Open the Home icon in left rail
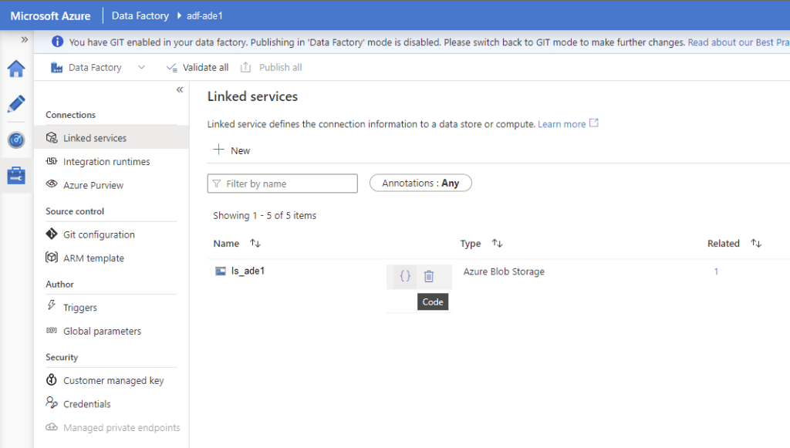Image resolution: width=790 pixels, height=448 pixels. click(x=16, y=69)
